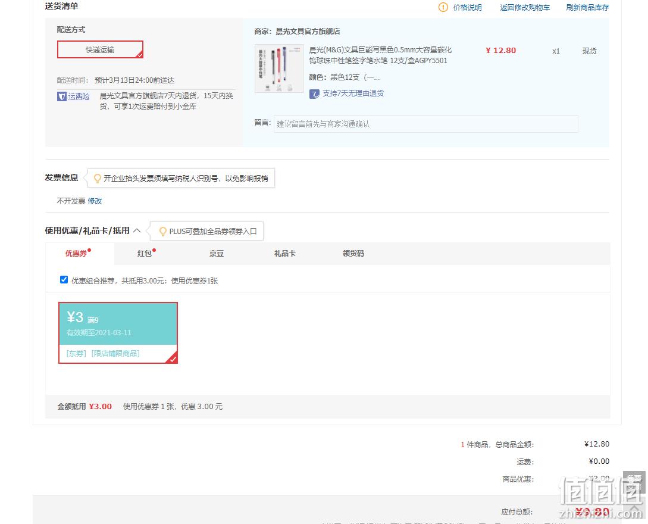
Task: Click the orange price notice exclamation icon
Action: pos(443,8)
